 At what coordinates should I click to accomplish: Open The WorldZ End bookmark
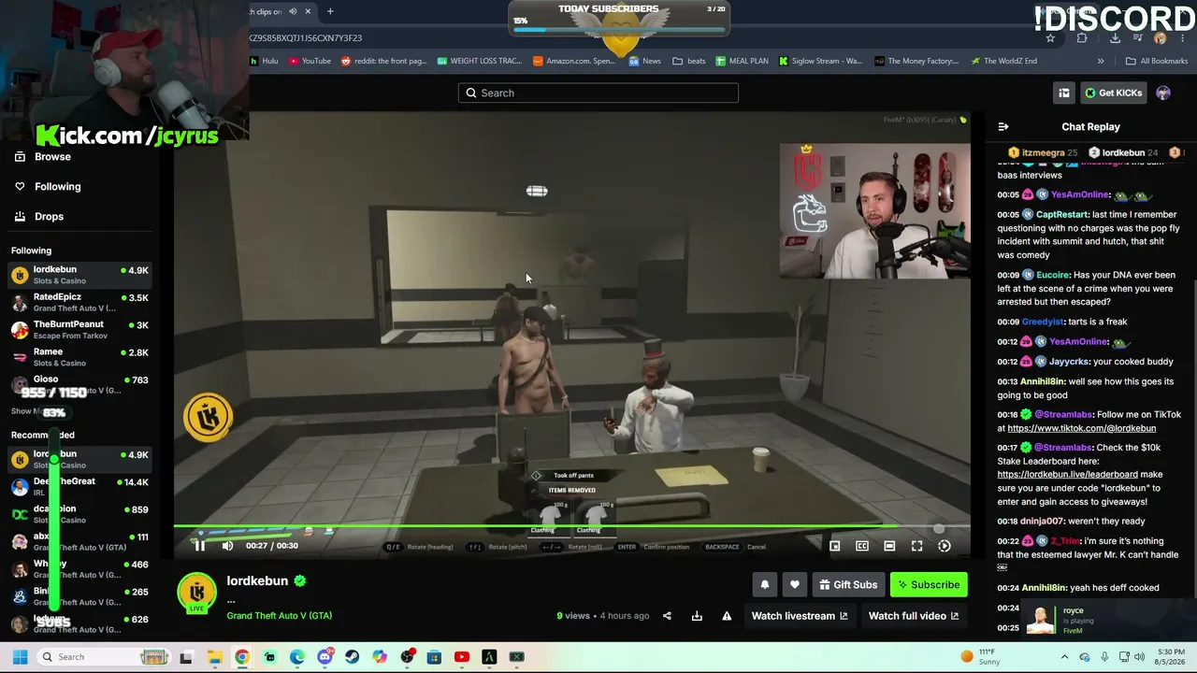point(1003,61)
